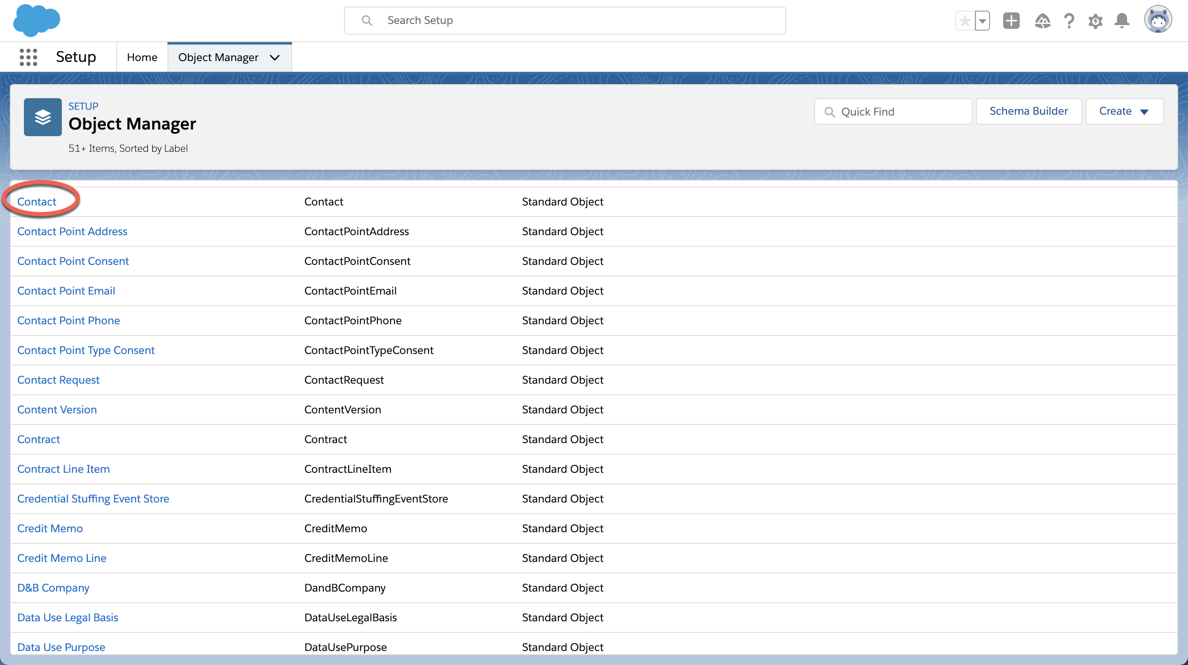This screenshot has width=1188, height=665.
Task: Open the Contact Request object
Action: 58,380
